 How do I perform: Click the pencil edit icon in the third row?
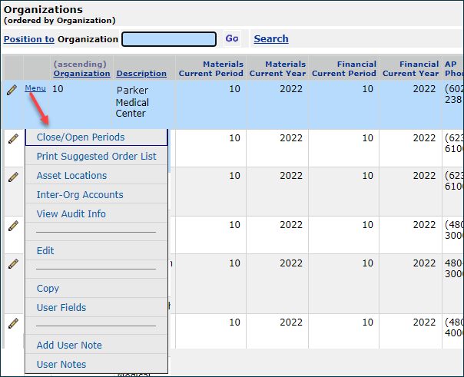pos(12,177)
